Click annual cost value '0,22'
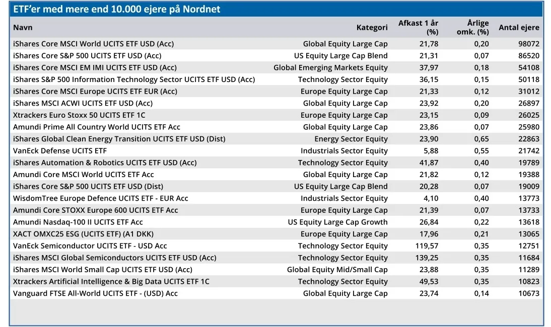551x327 pixels. [481, 222]
